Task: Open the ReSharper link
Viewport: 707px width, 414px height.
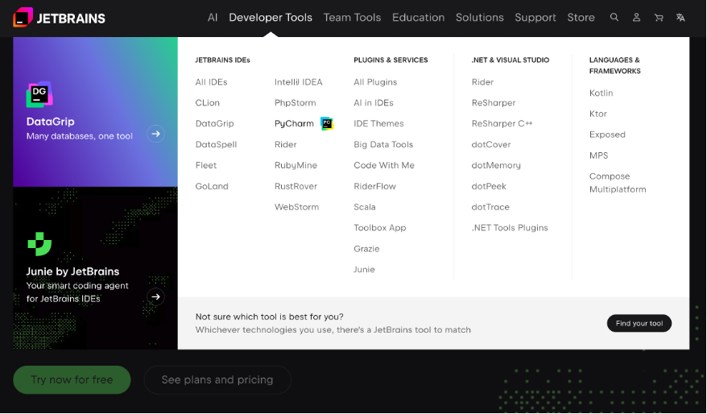Action: tap(494, 103)
